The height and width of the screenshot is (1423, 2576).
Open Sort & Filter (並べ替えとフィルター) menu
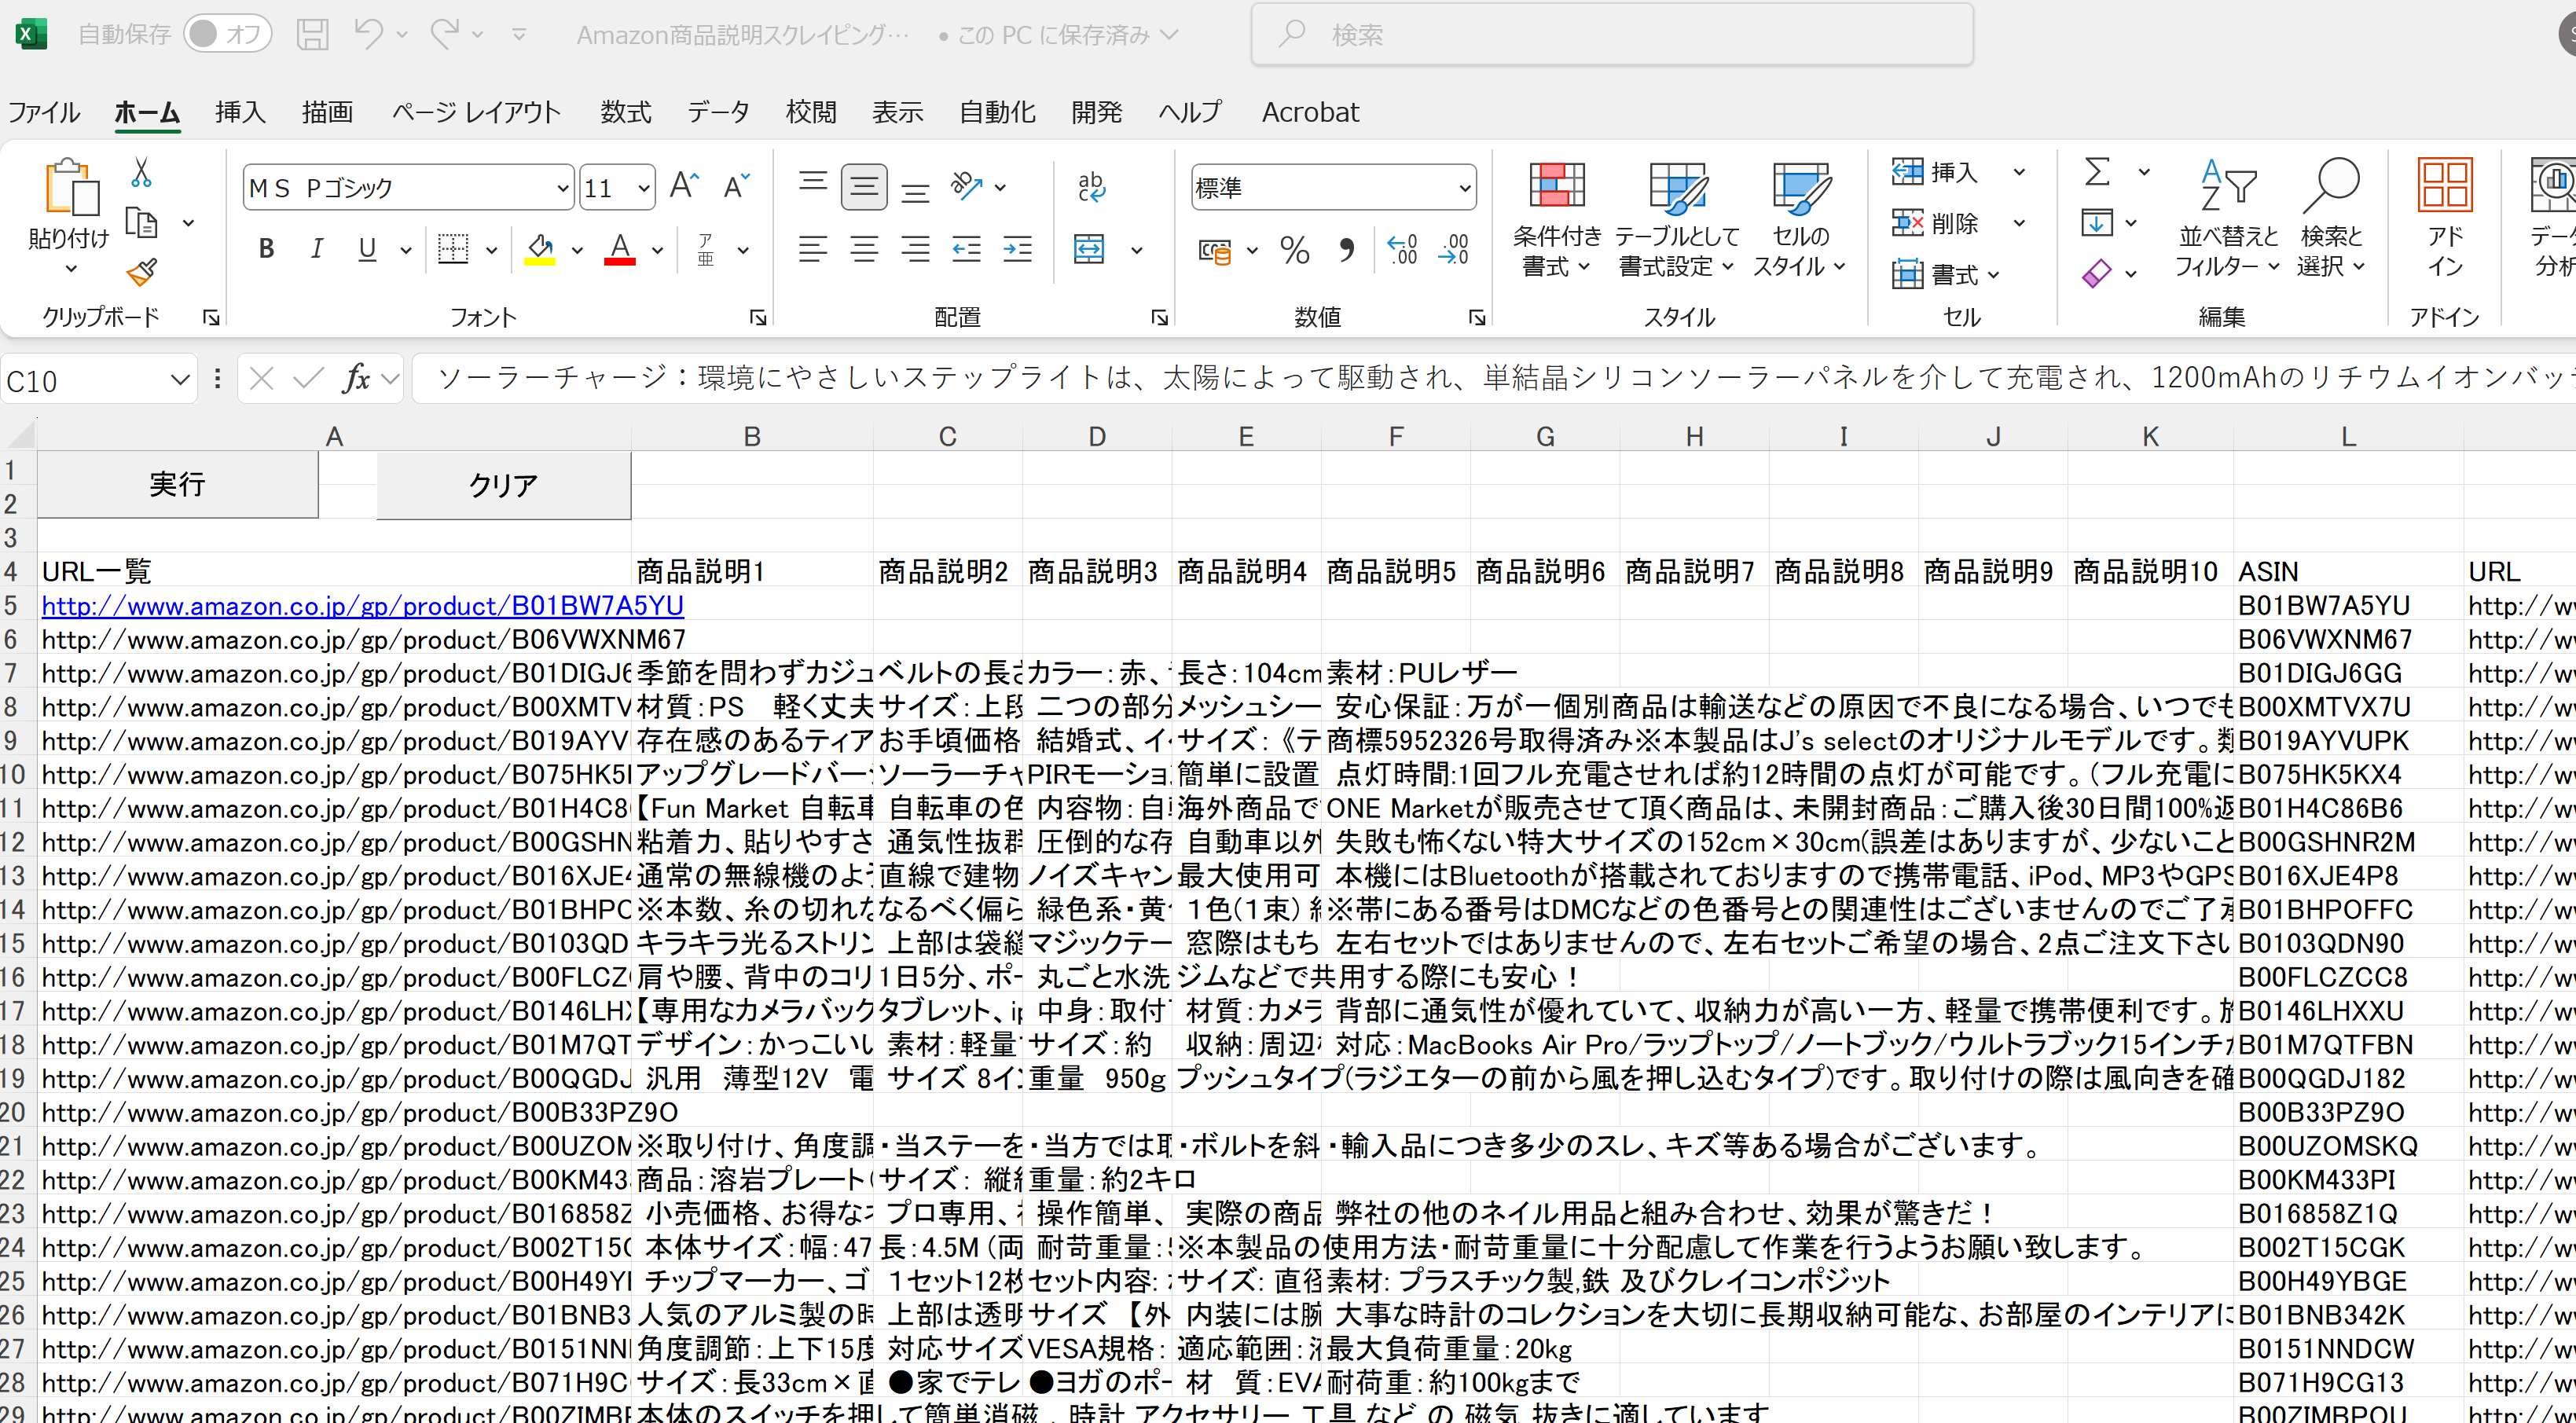tap(2228, 220)
